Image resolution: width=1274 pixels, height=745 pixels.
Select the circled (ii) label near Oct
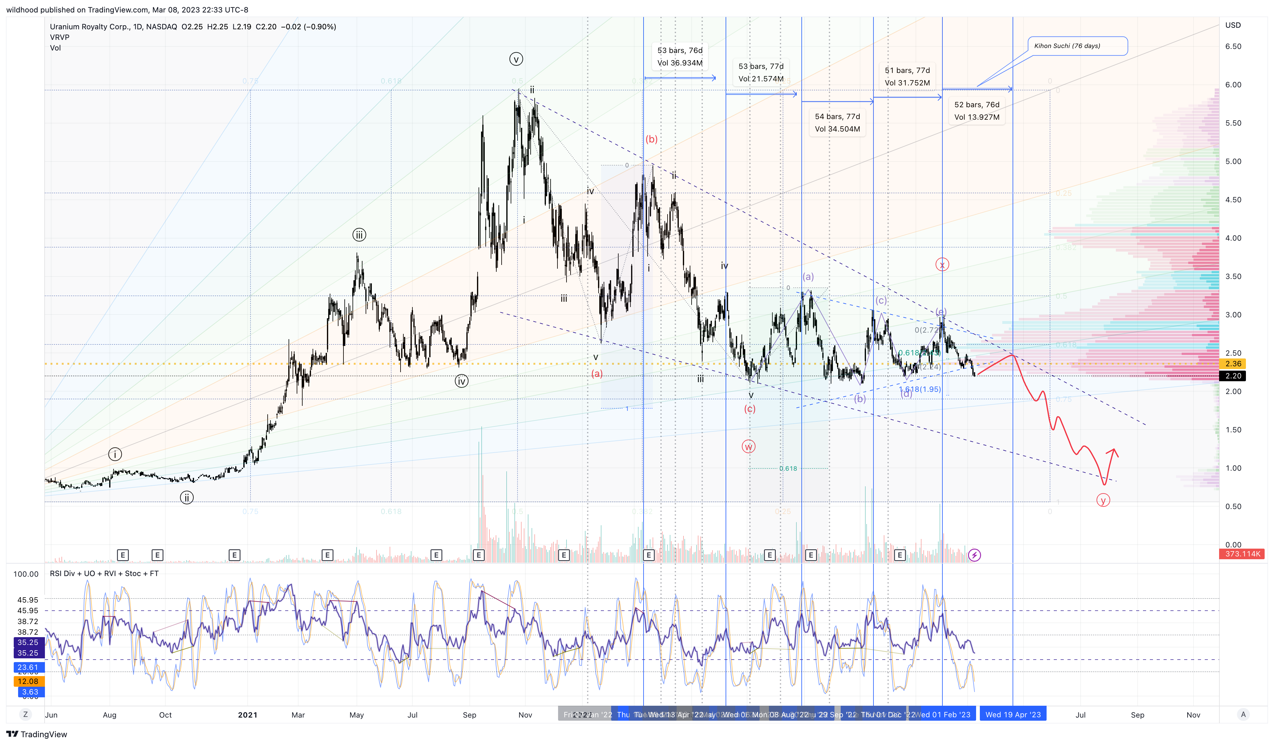pyautogui.click(x=187, y=497)
